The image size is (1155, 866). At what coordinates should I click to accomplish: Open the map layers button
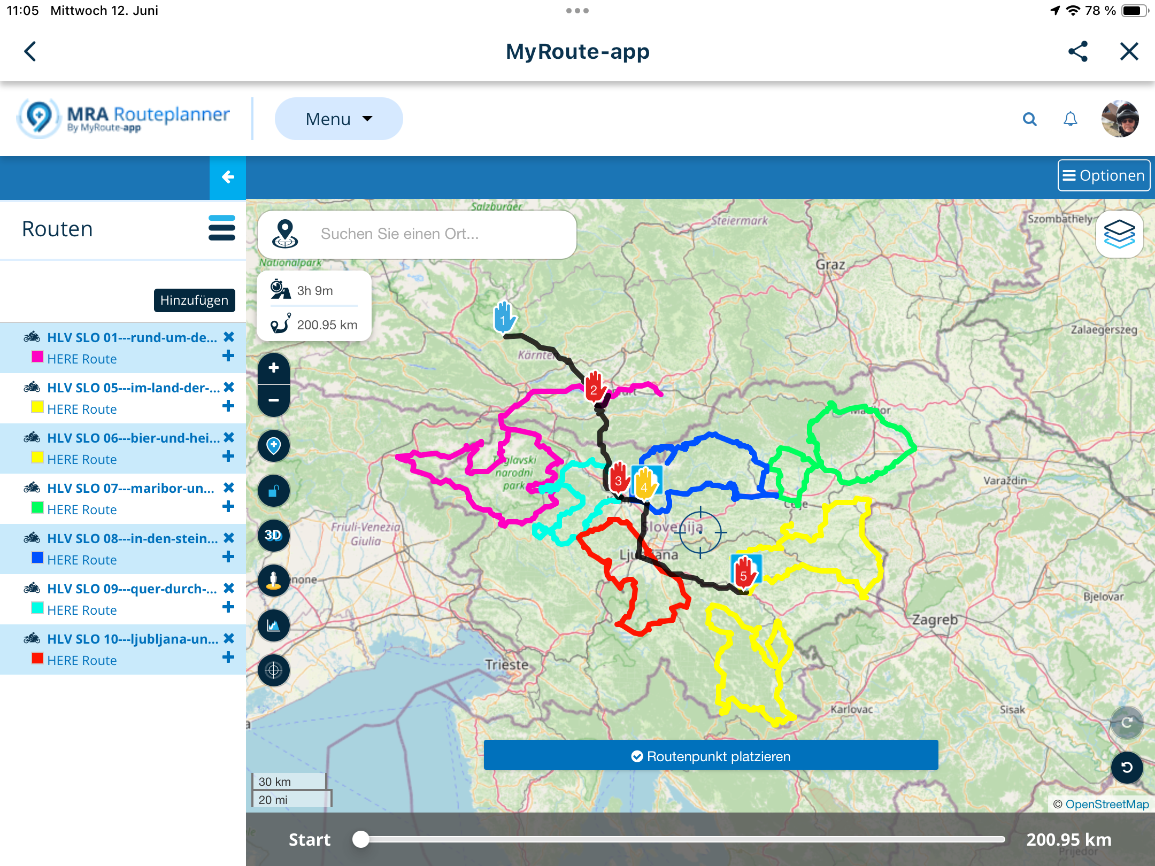tap(1119, 234)
